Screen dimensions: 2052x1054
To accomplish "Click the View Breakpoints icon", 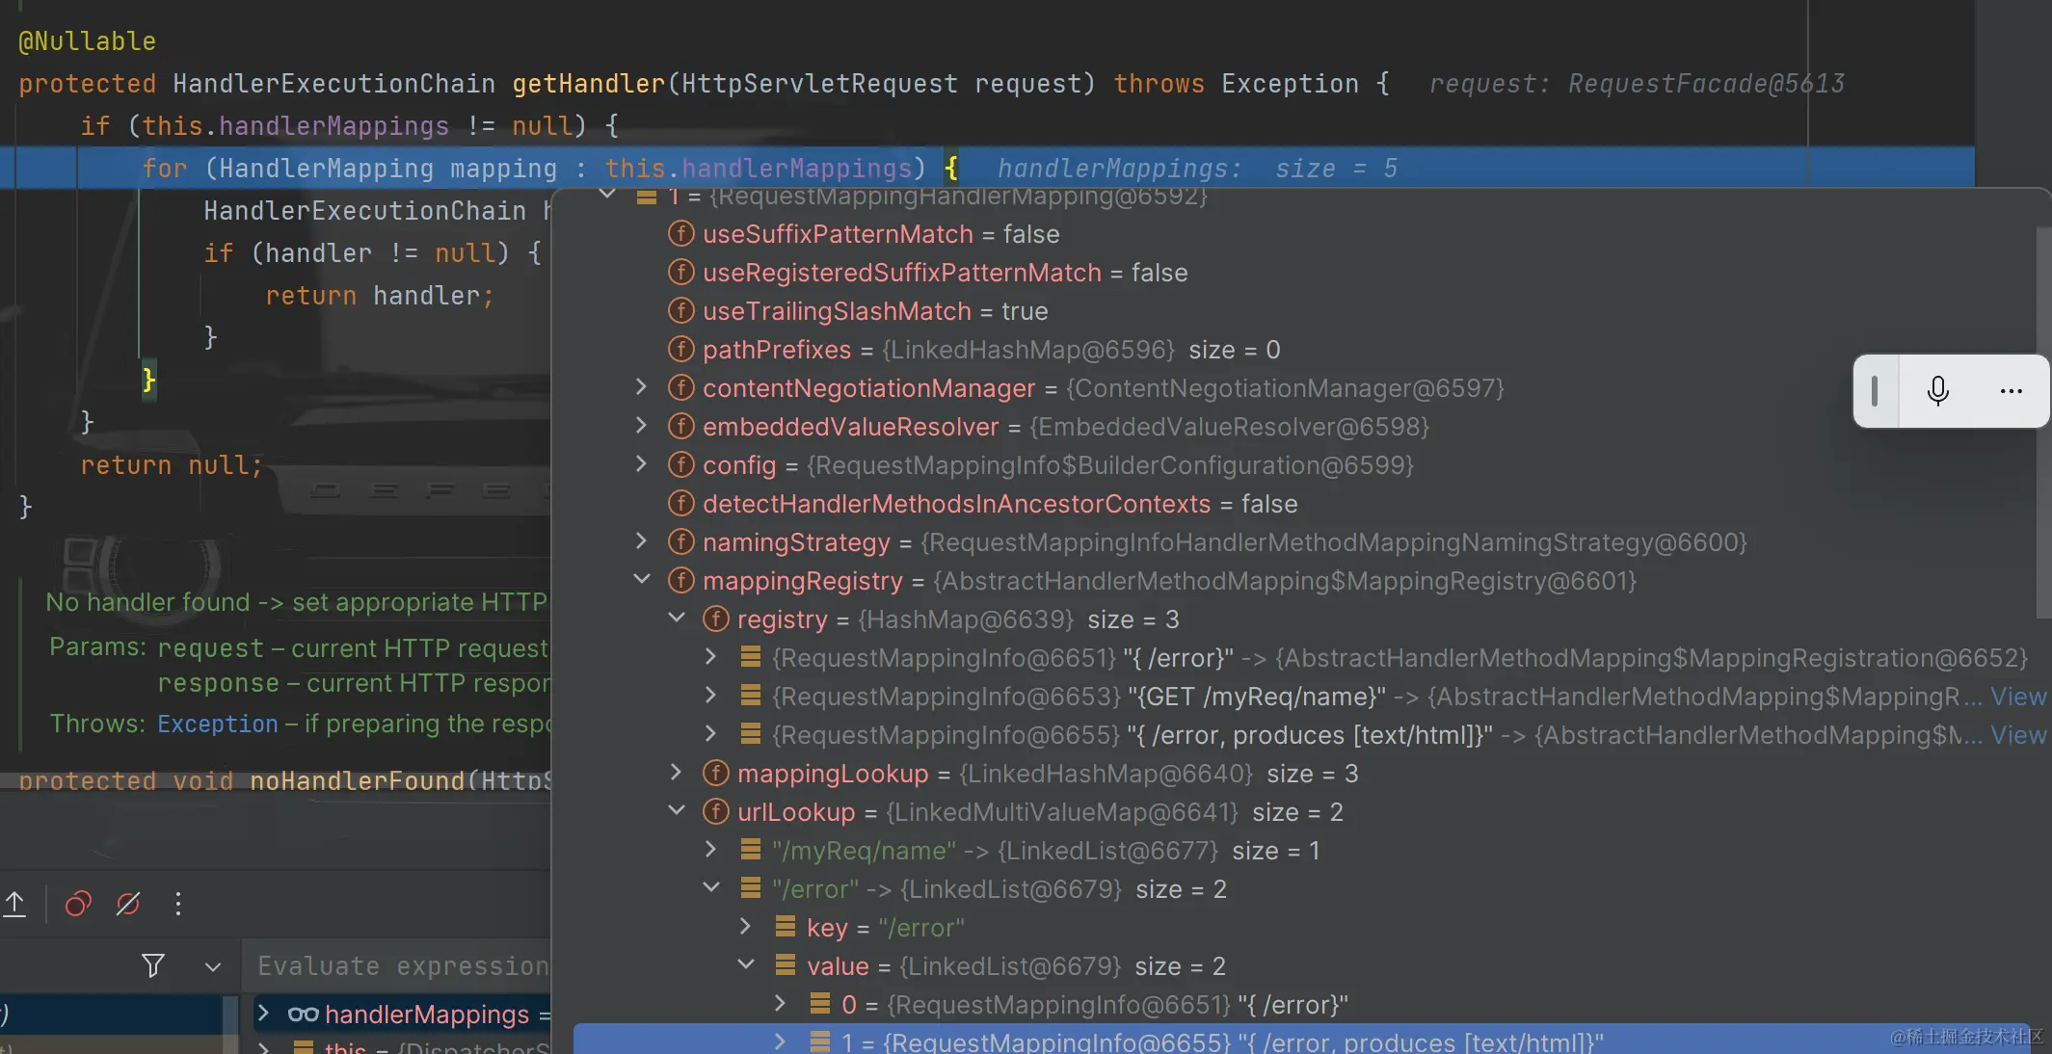I will tap(78, 904).
